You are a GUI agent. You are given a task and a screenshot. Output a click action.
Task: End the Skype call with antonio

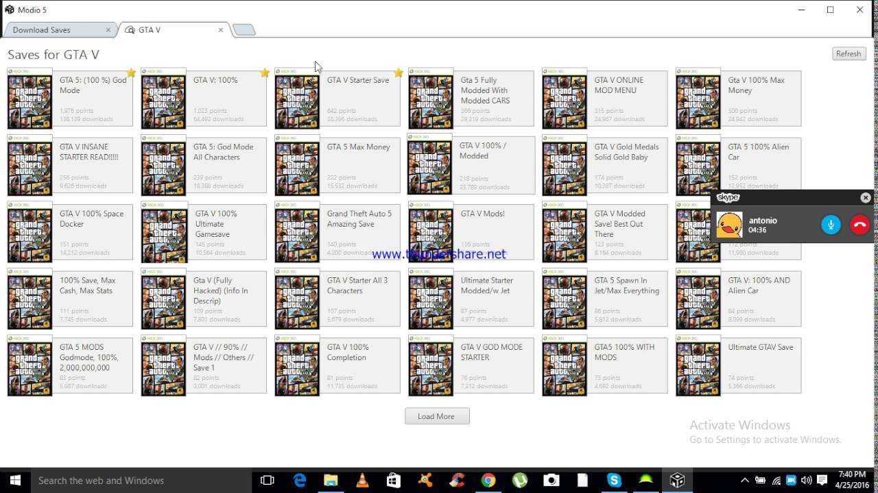tap(859, 225)
